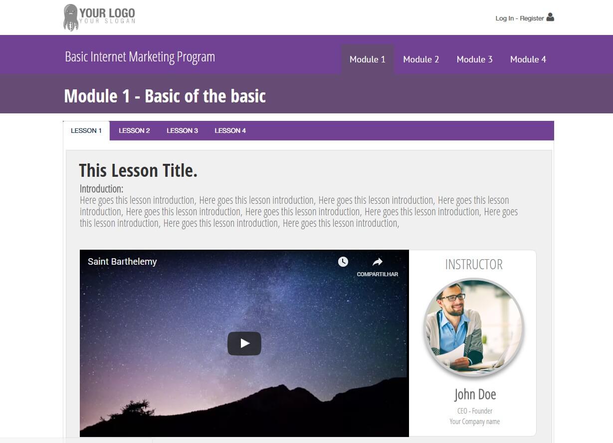Click the John Doe instructor name
This screenshot has height=443, width=613.
(x=475, y=395)
